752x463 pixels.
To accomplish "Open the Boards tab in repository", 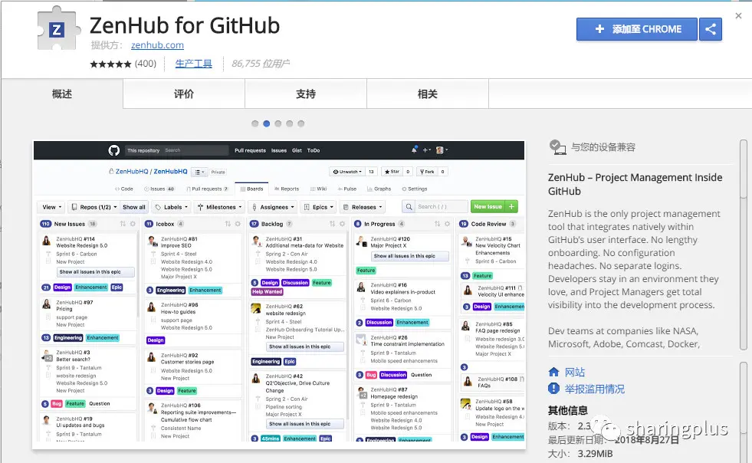I will click(x=251, y=189).
